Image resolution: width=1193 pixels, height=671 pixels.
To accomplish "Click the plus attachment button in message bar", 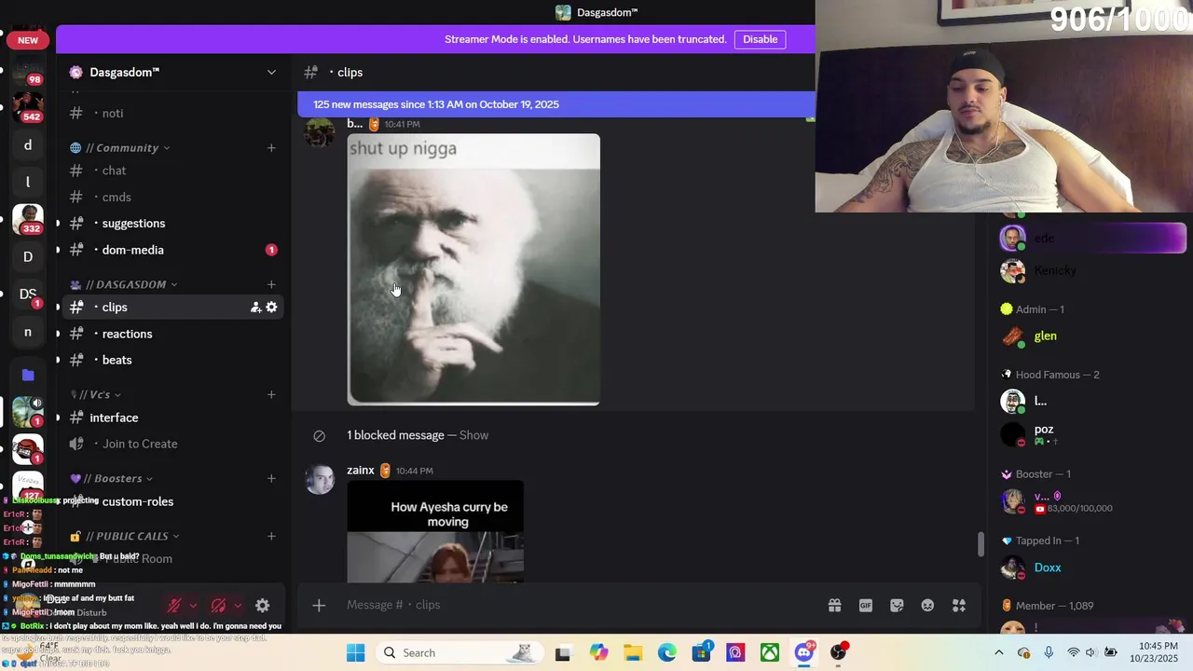I will click(319, 605).
